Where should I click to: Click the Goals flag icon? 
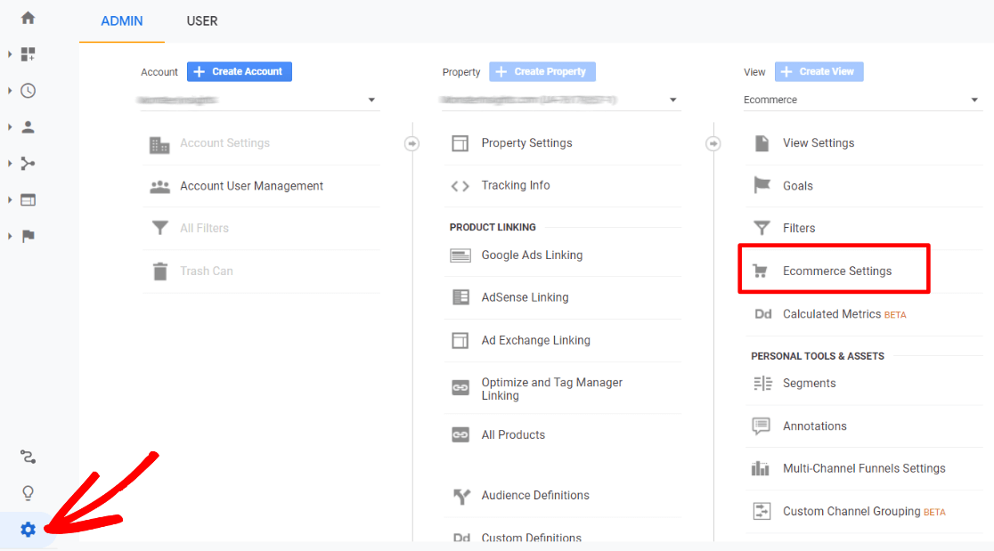(762, 185)
